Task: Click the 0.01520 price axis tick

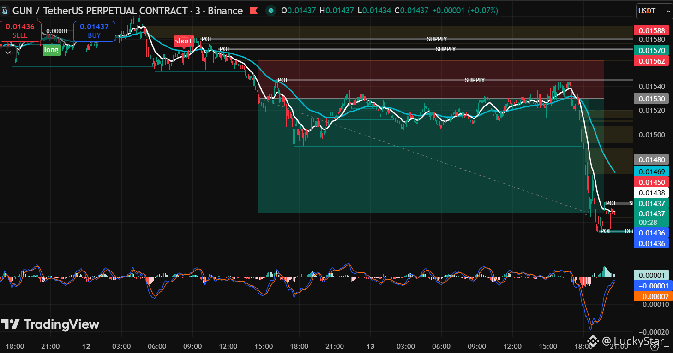Action: click(x=652, y=111)
